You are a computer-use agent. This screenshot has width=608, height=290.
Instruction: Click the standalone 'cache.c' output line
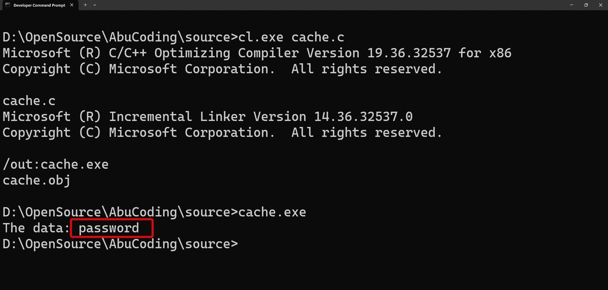pos(29,101)
